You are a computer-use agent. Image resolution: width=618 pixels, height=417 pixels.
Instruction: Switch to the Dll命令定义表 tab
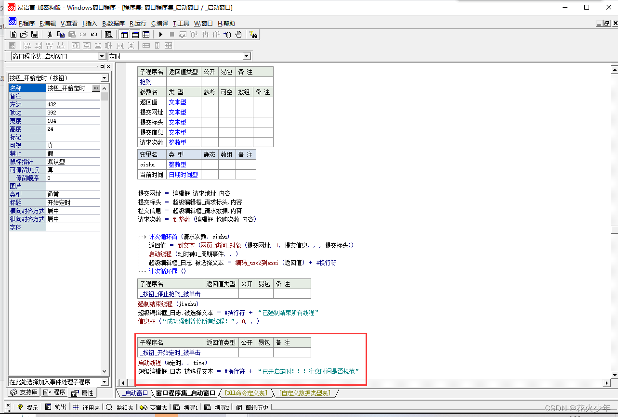coord(246,393)
